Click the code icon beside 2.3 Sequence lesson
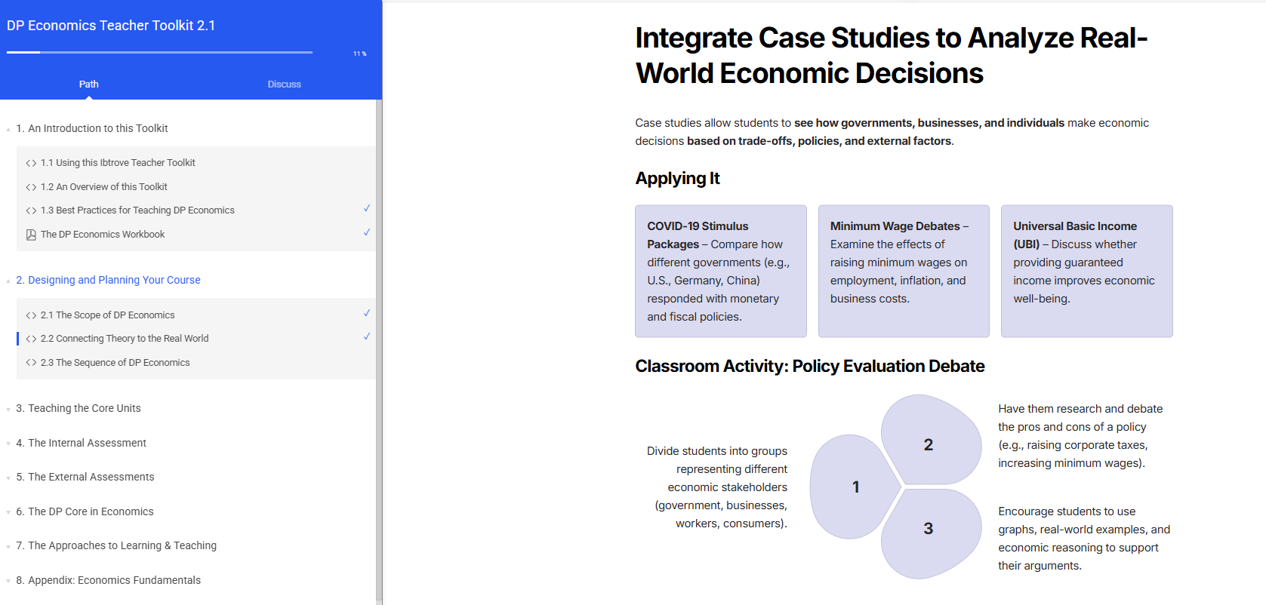 click(31, 363)
